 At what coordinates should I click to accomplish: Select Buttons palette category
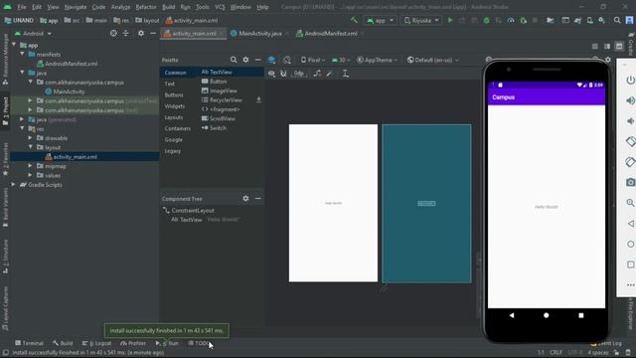point(174,94)
